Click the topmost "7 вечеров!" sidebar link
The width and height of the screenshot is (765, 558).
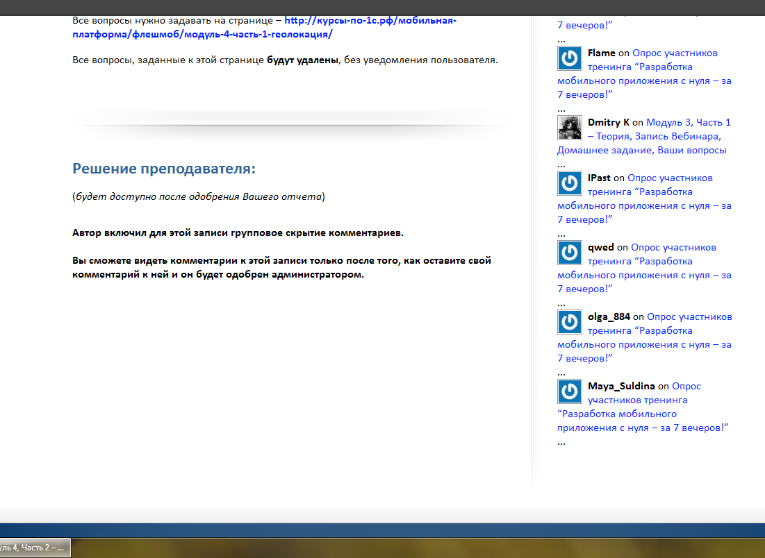[x=584, y=26]
